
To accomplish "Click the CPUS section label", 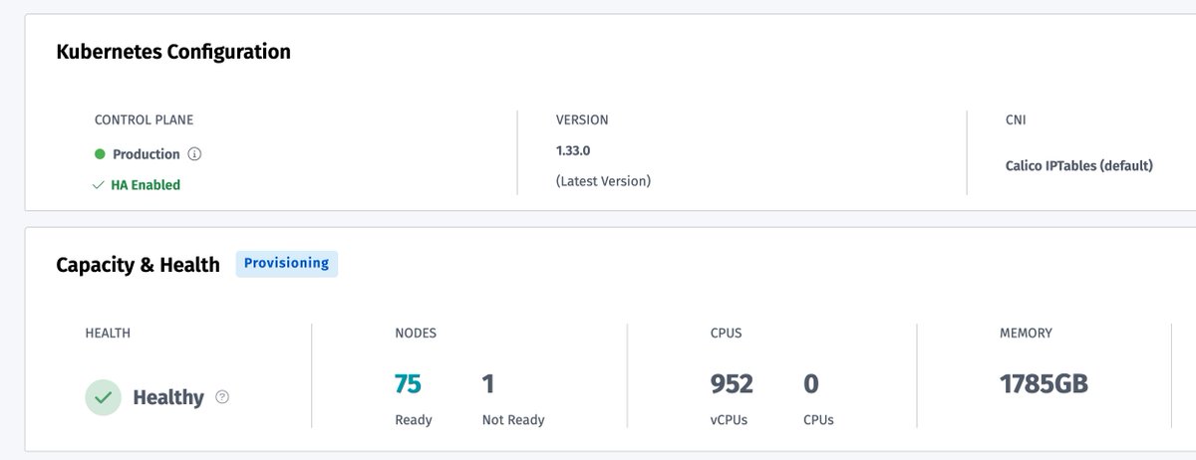I will (726, 334).
